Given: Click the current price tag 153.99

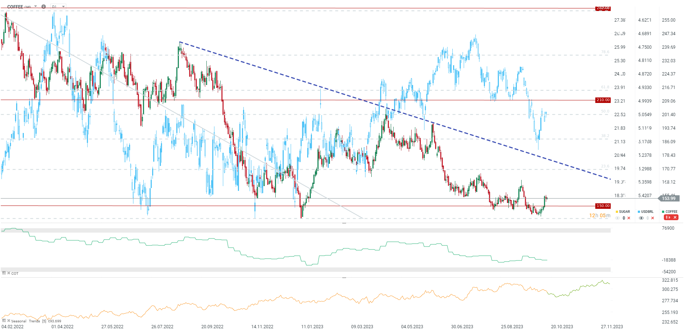Looking at the screenshot, I should (669, 199).
